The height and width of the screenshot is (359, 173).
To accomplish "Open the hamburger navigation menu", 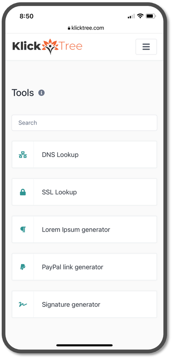I will (x=146, y=47).
